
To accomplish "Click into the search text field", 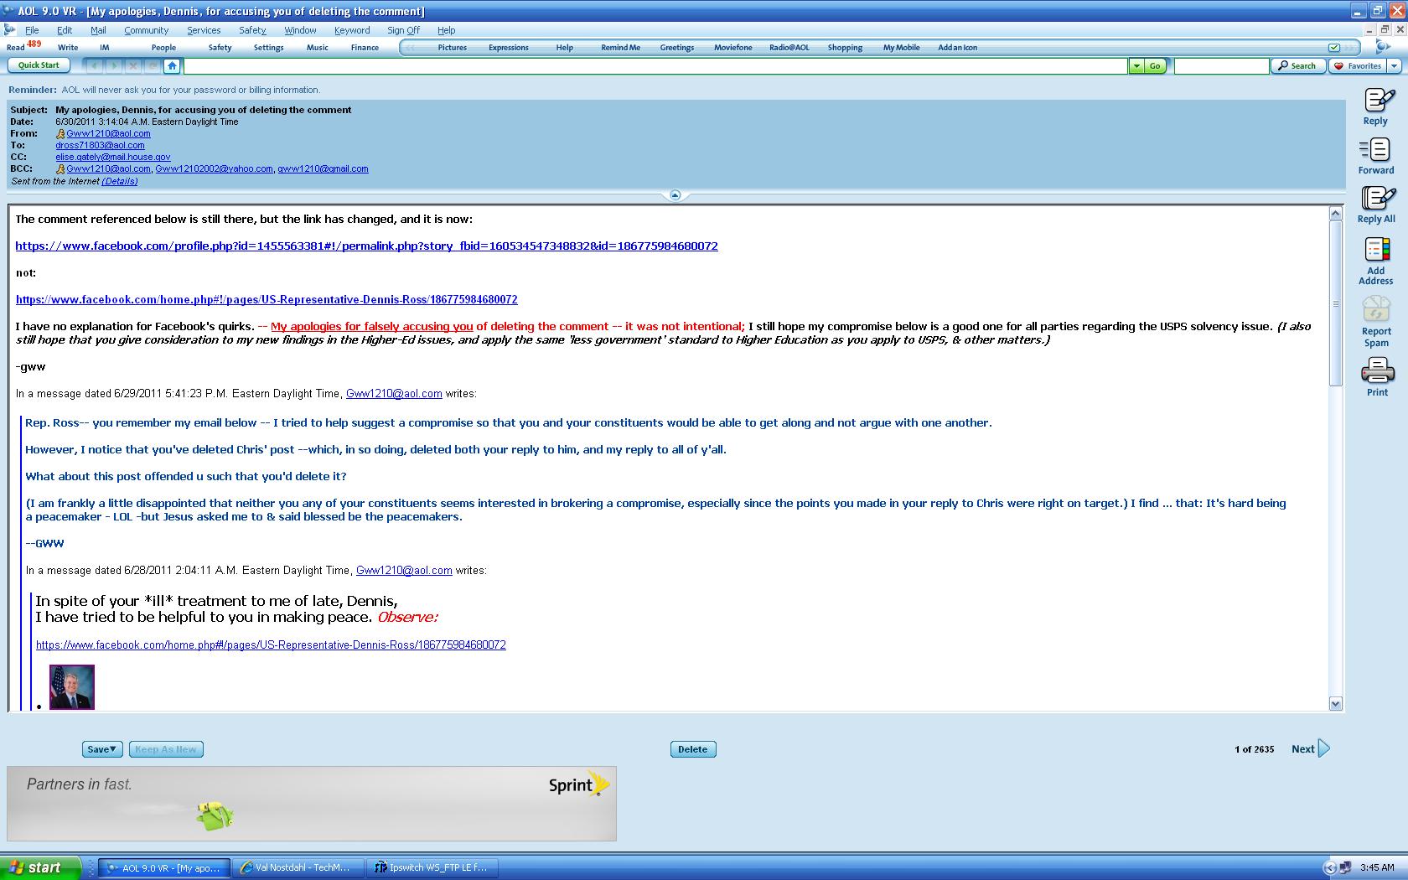I will [x=1221, y=65].
